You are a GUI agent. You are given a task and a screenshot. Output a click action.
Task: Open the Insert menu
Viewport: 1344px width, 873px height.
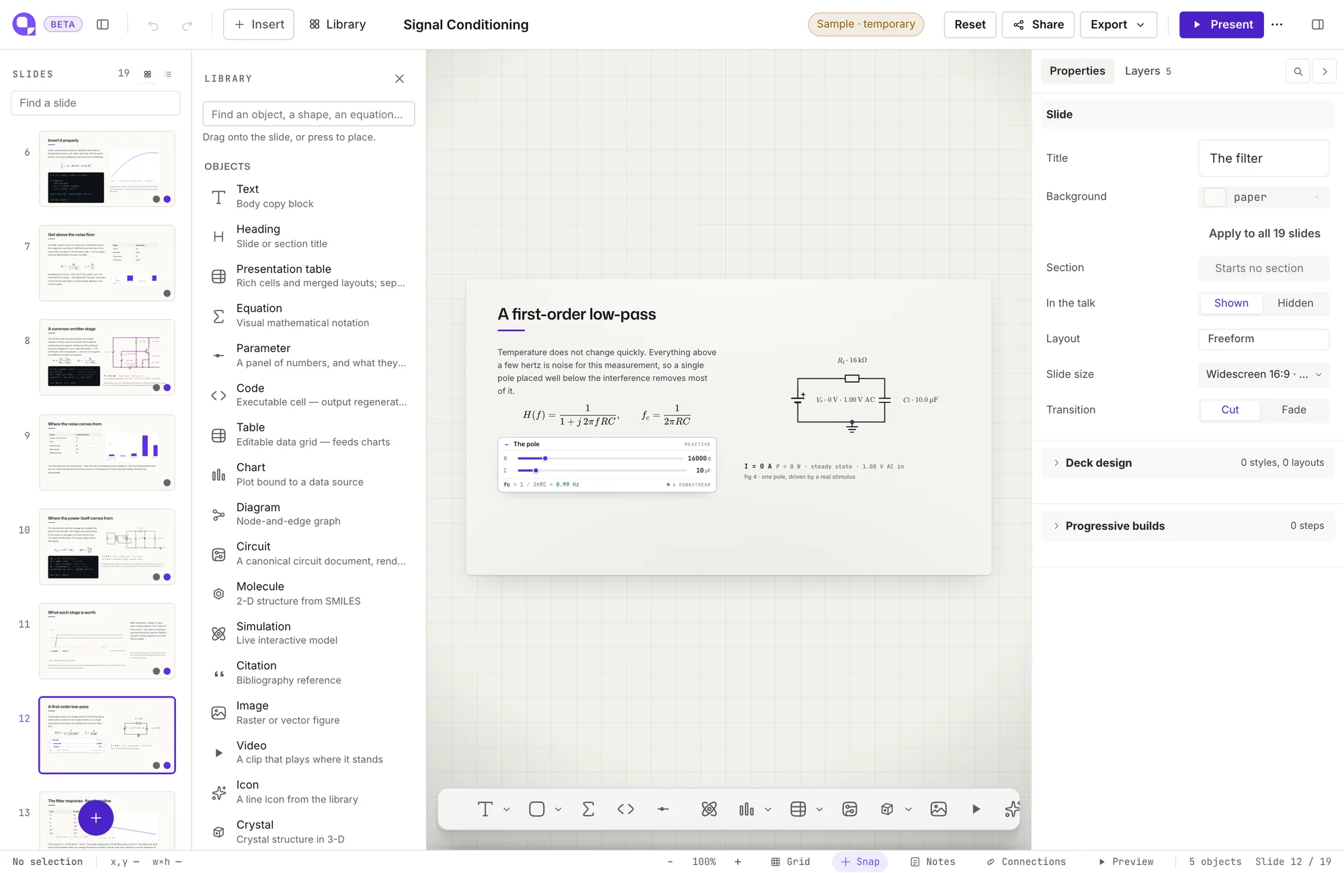point(259,25)
